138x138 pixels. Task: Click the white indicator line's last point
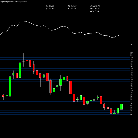pyautogui.click(x=121, y=34)
